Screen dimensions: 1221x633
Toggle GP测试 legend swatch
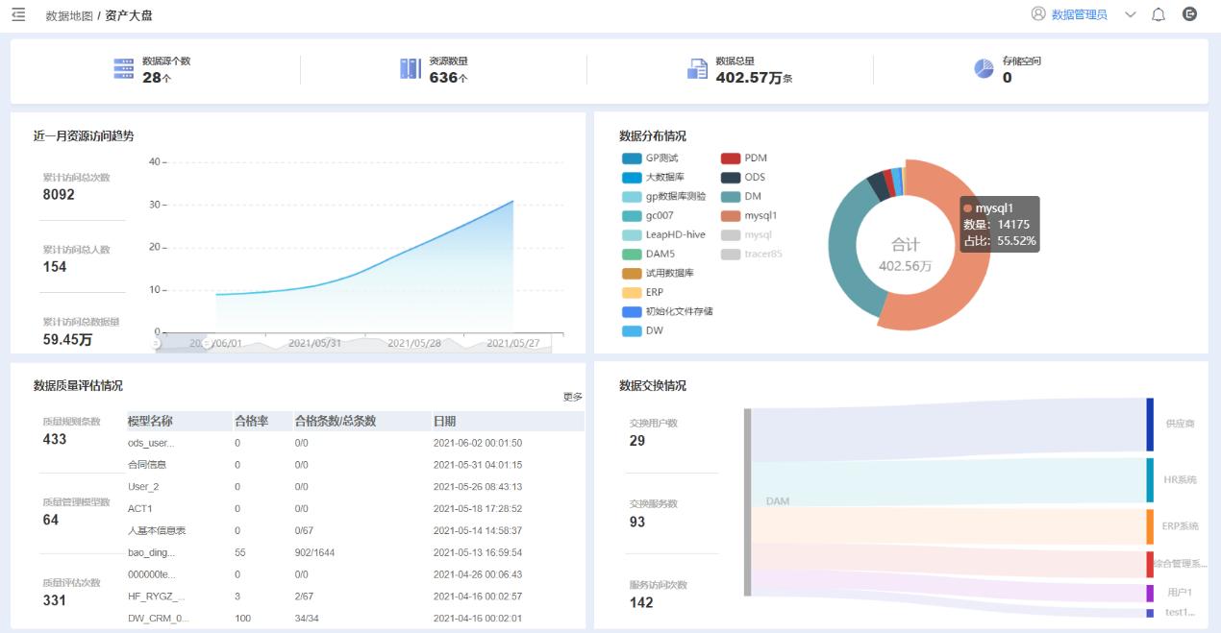point(632,158)
